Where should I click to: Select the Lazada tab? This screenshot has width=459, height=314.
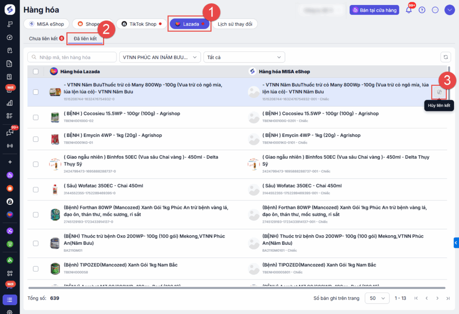[190, 24]
